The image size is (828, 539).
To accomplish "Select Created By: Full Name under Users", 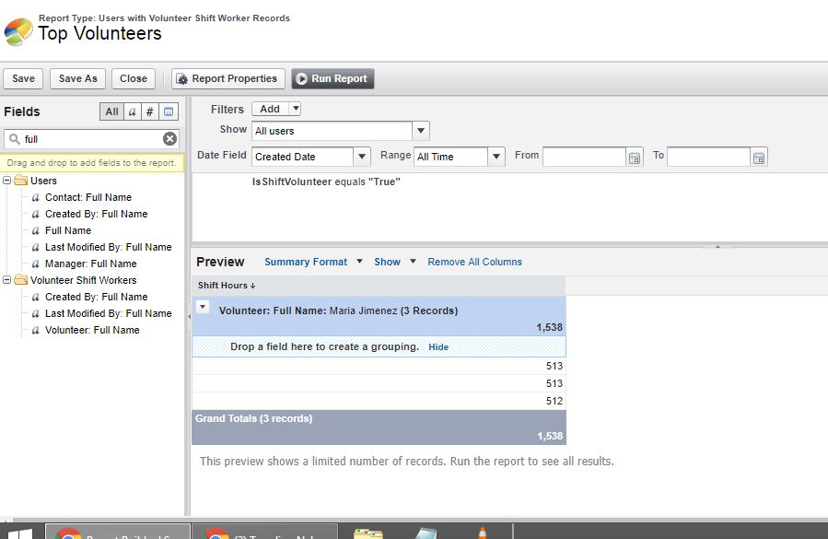I will point(96,214).
